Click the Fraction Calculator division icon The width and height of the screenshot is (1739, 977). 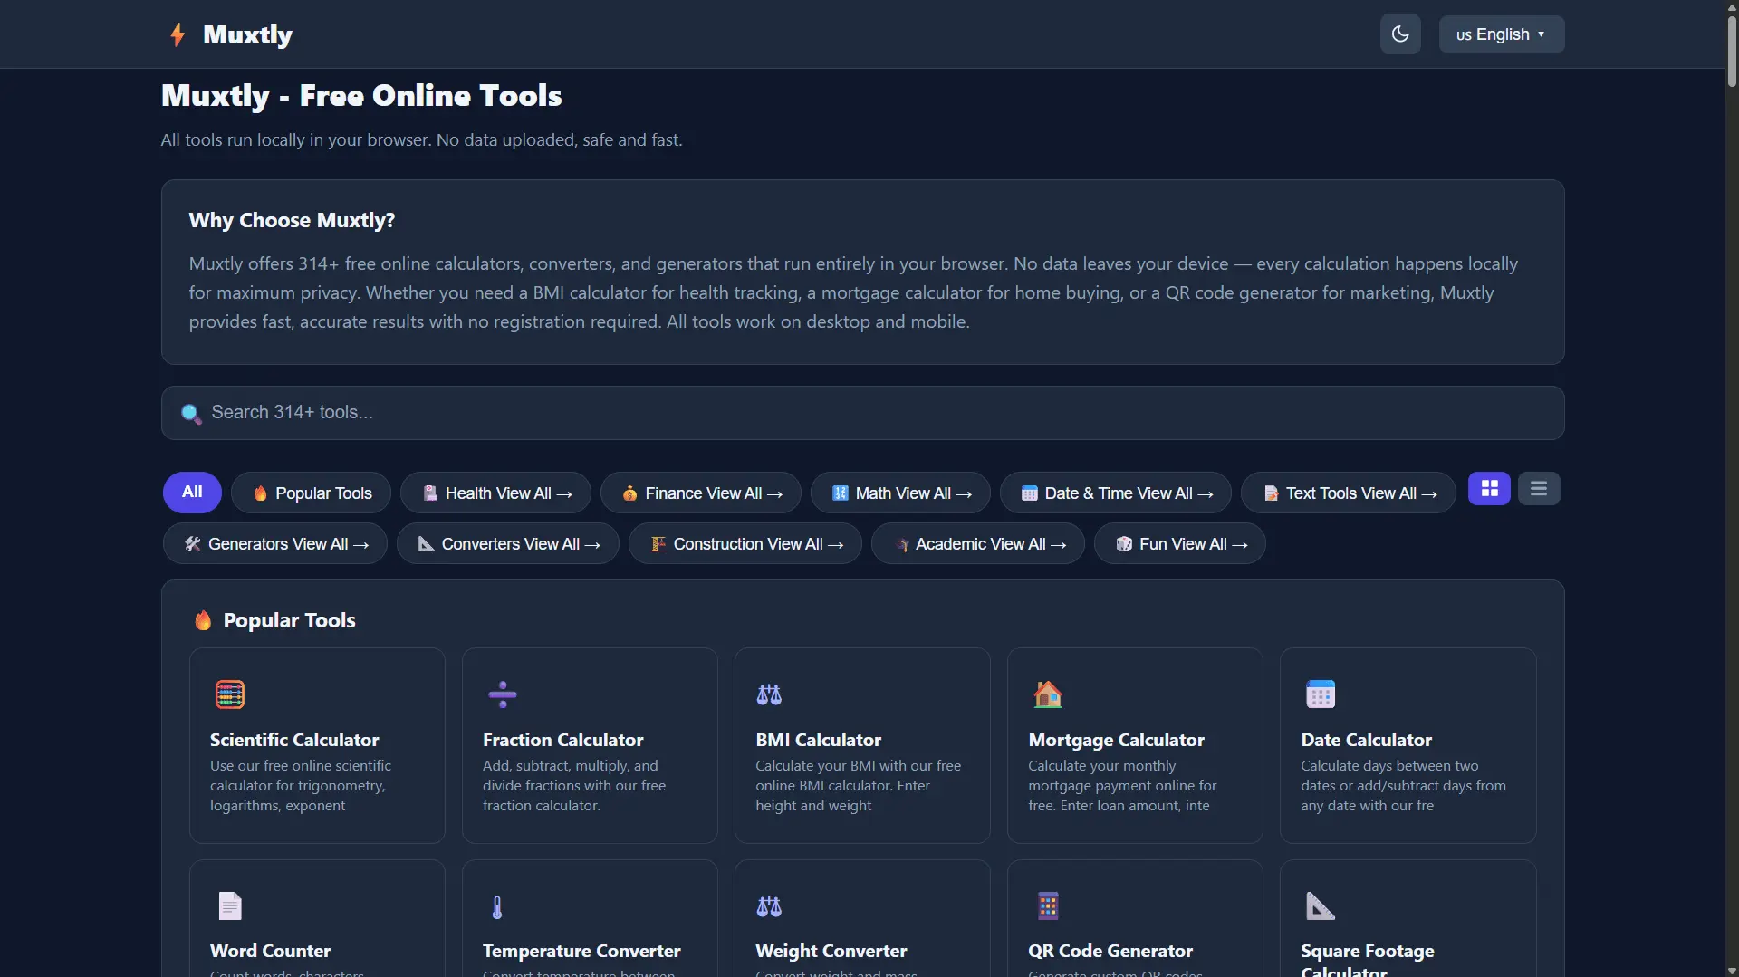click(x=503, y=694)
